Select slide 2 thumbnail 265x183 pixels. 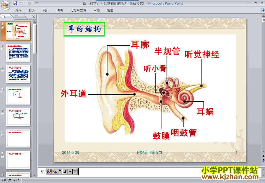click(18, 52)
